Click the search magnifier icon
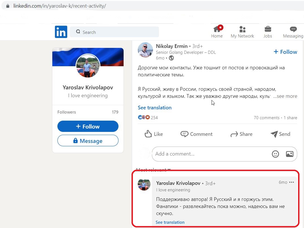The width and height of the screenshot is (304, 228). 78,32
